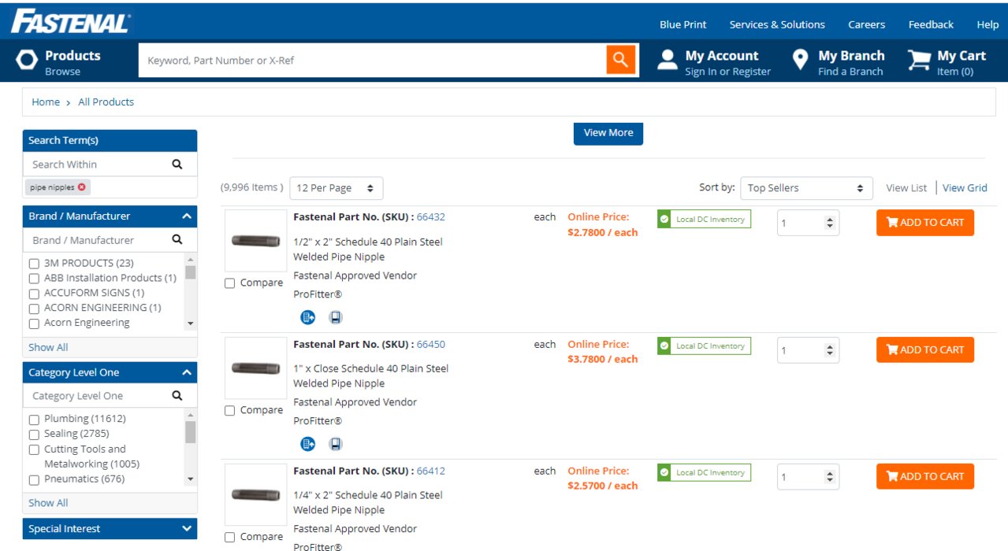Switch to View List layout

click(906, 188)
